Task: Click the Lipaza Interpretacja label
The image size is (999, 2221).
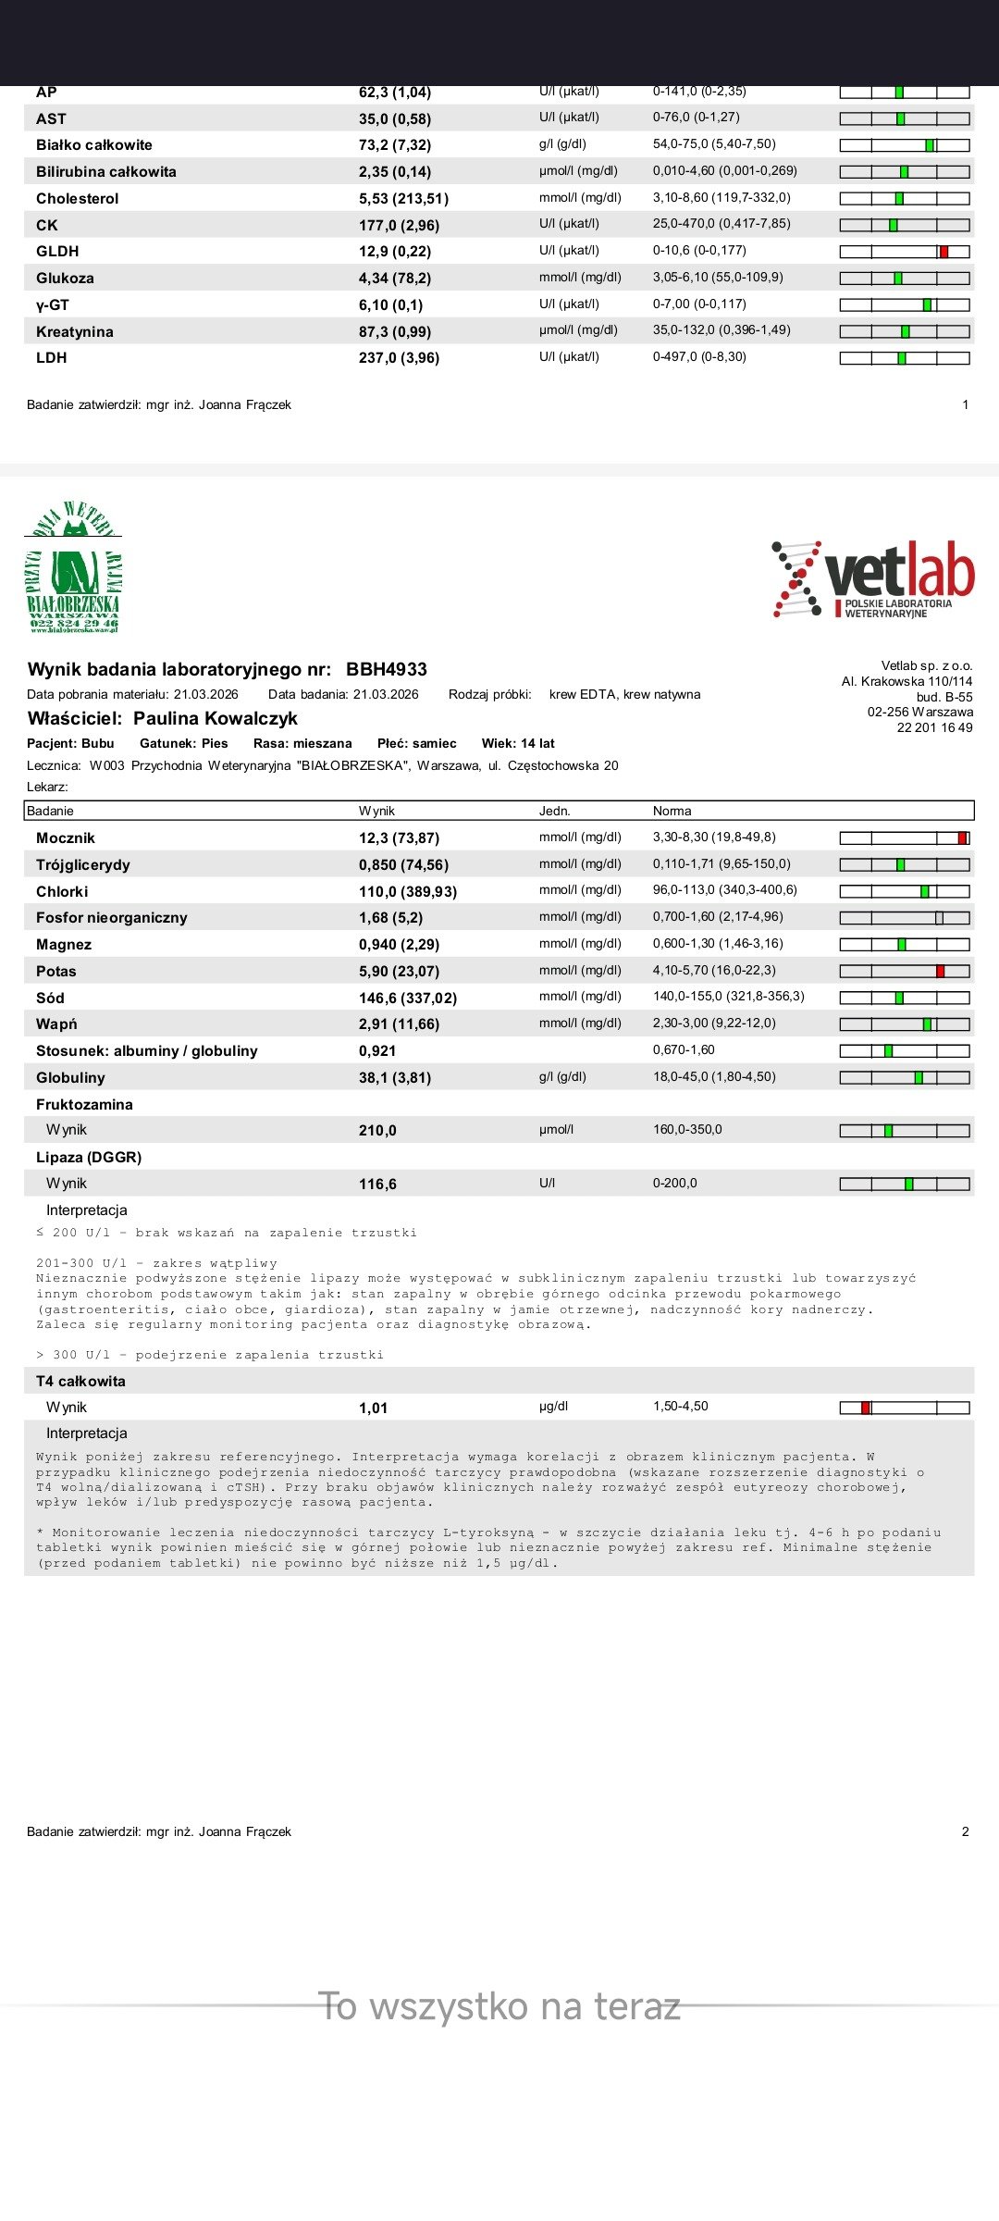Action: click(87, 1210)
